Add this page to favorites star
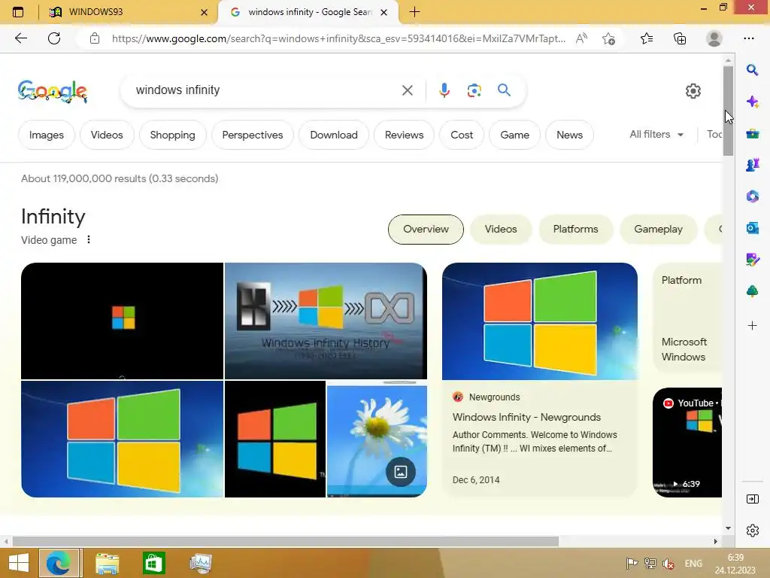Viewport: 770px width, 578px height. (x=609, y=38)
